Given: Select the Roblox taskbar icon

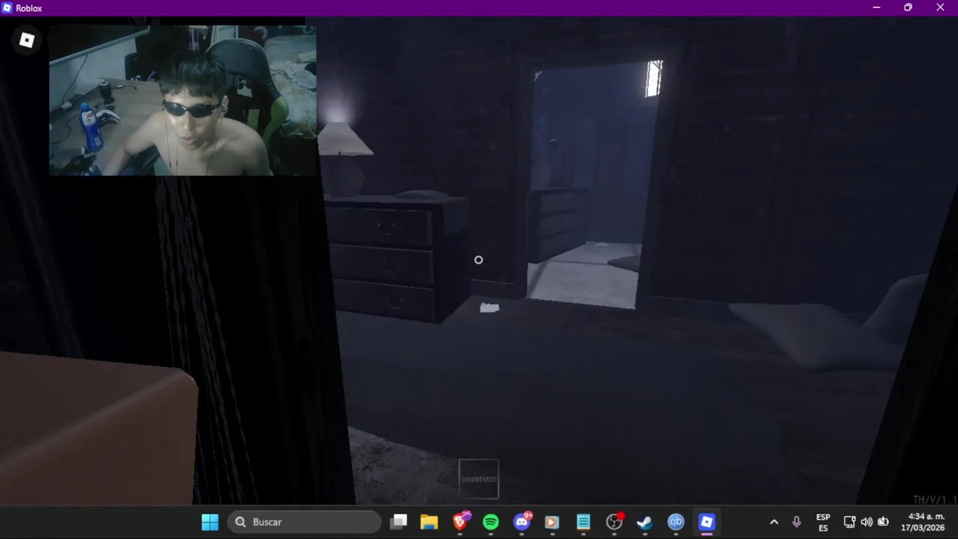Looking at the screenshot, I should coord(707,522).
